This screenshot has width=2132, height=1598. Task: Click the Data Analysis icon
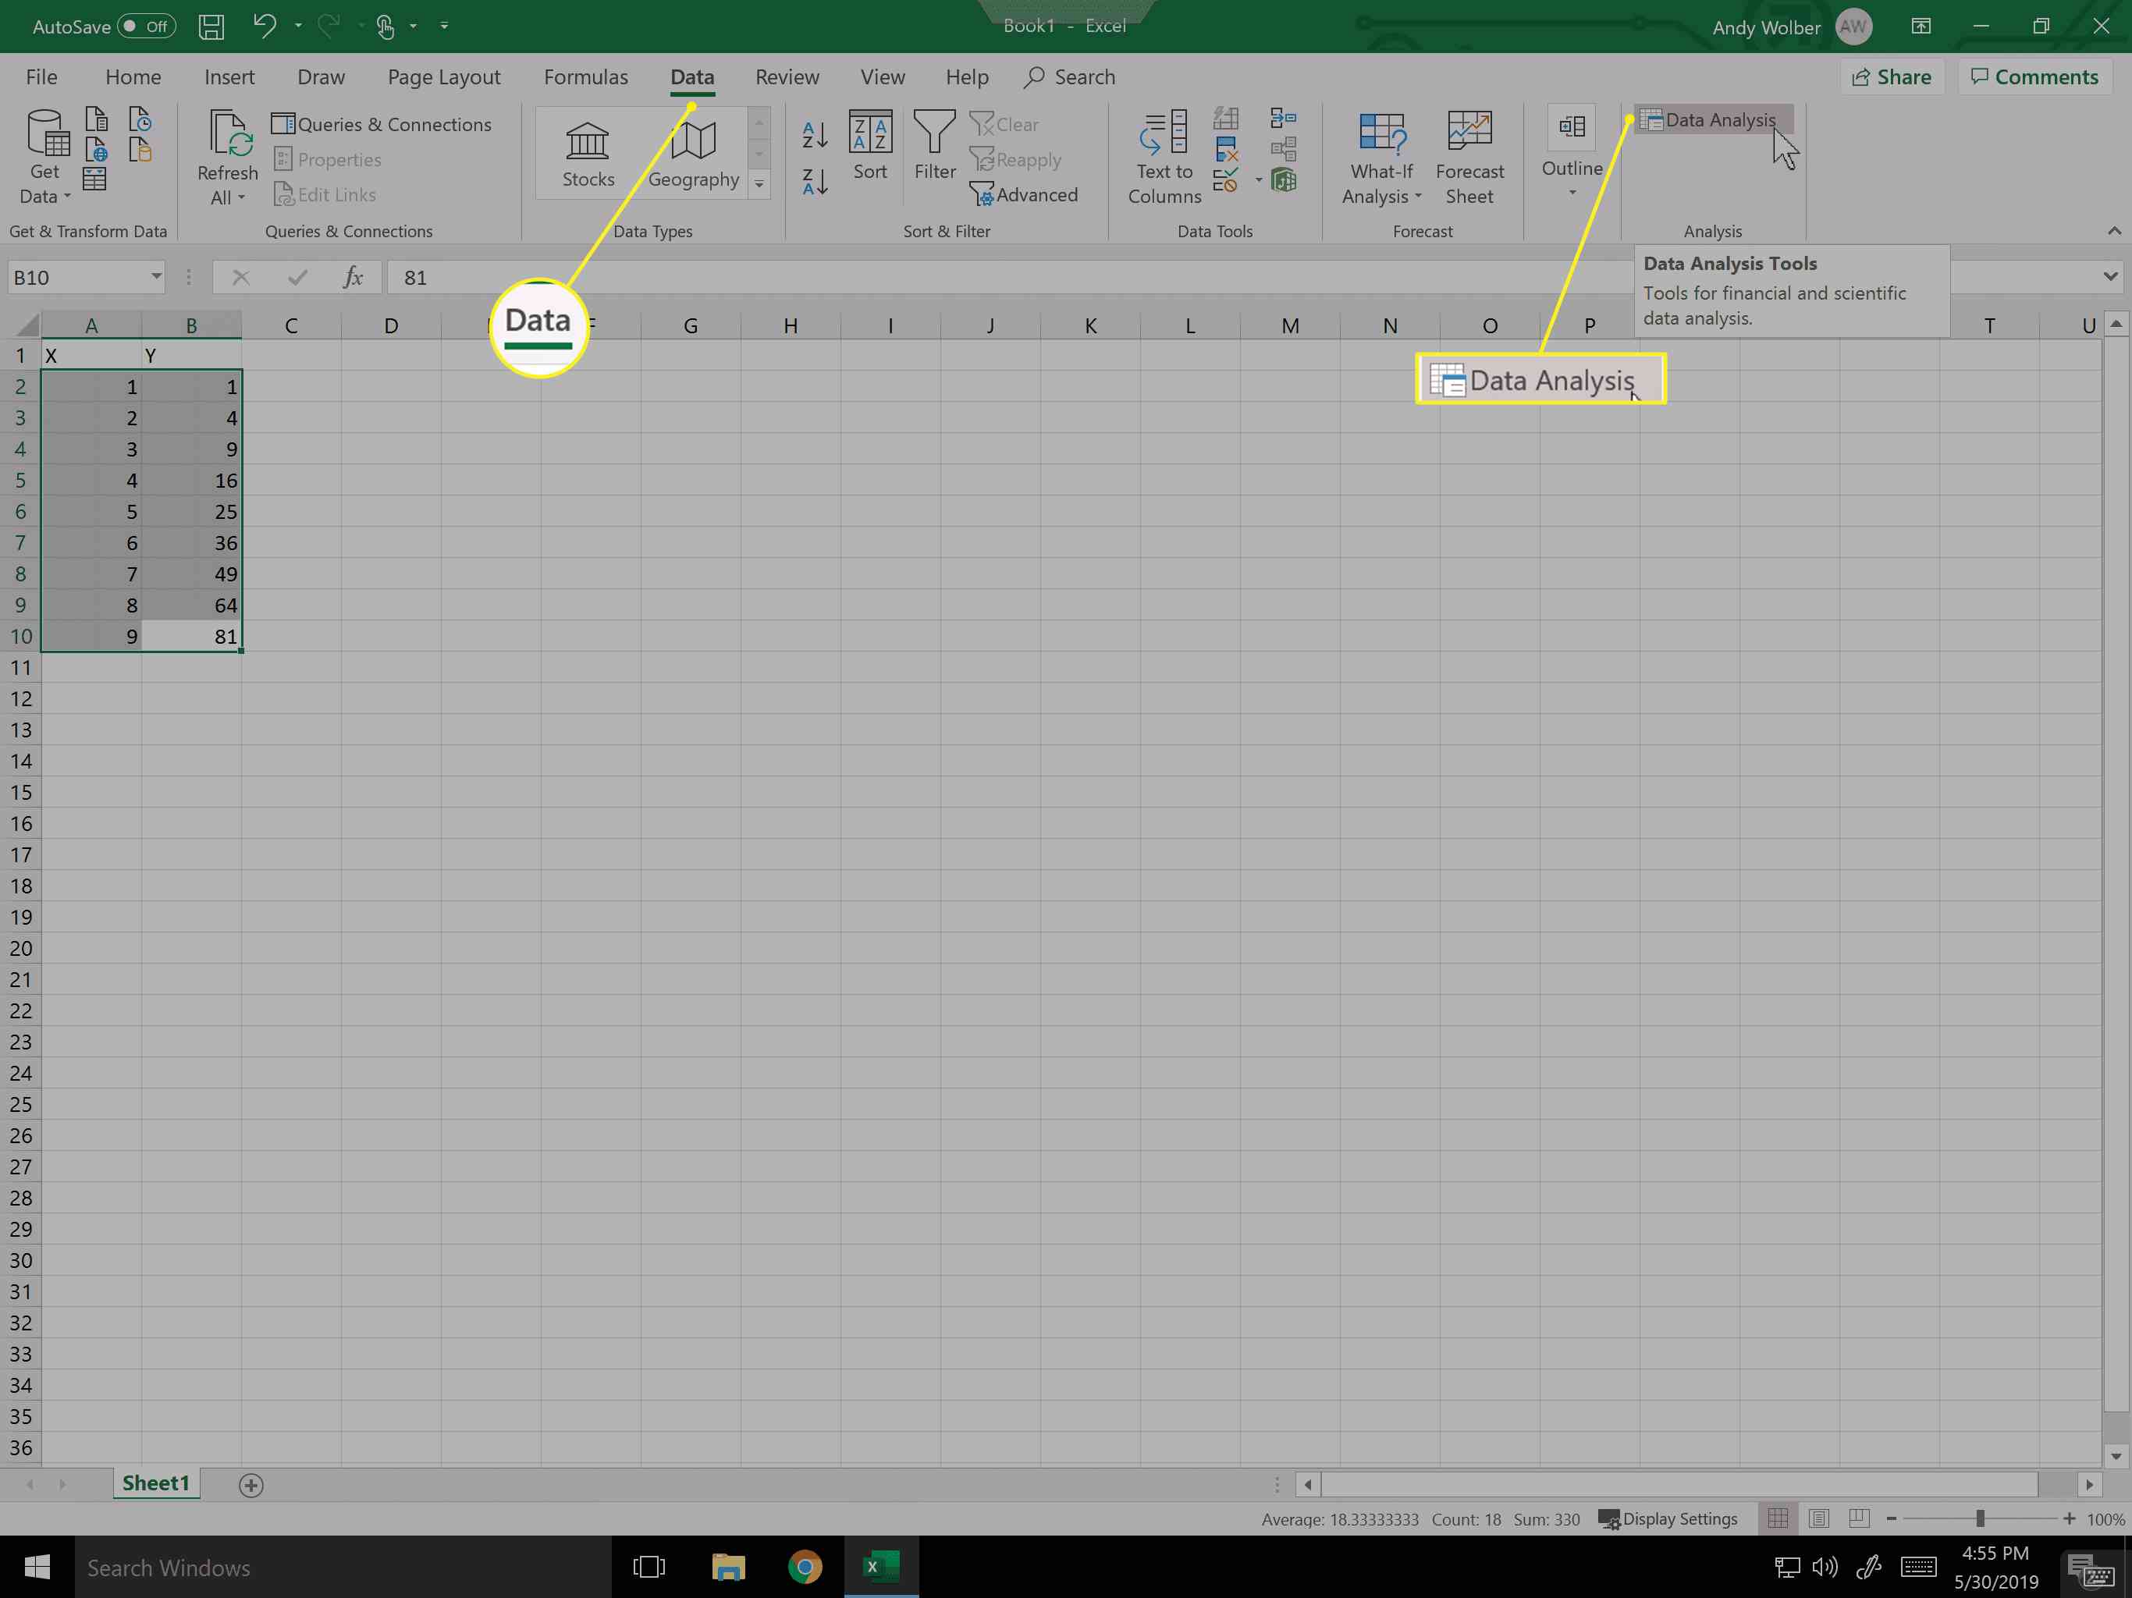tap(1711, 119)
